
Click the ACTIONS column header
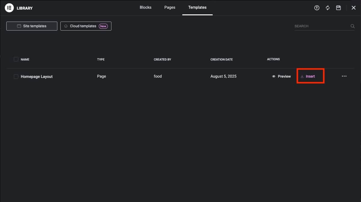coord(273,59)
